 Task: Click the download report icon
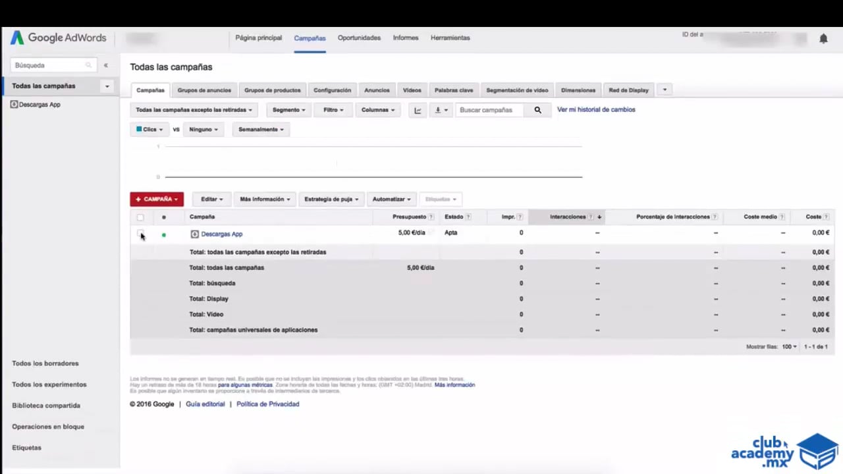441,110
